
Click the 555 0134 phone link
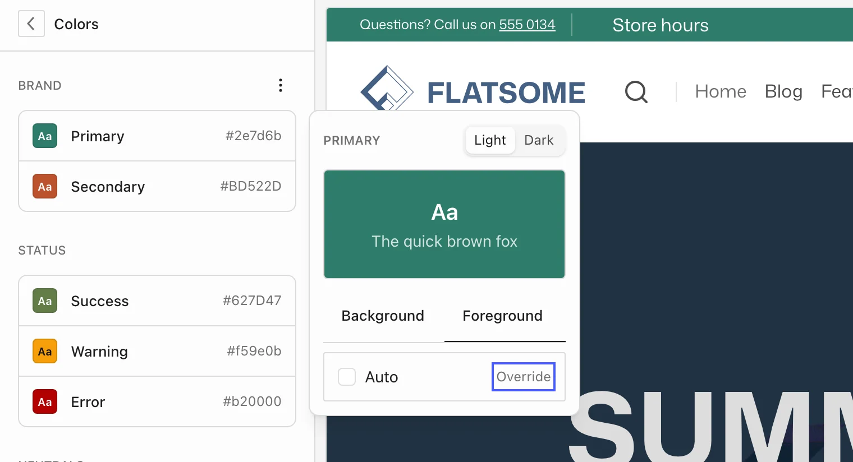[x=528, y=25]
